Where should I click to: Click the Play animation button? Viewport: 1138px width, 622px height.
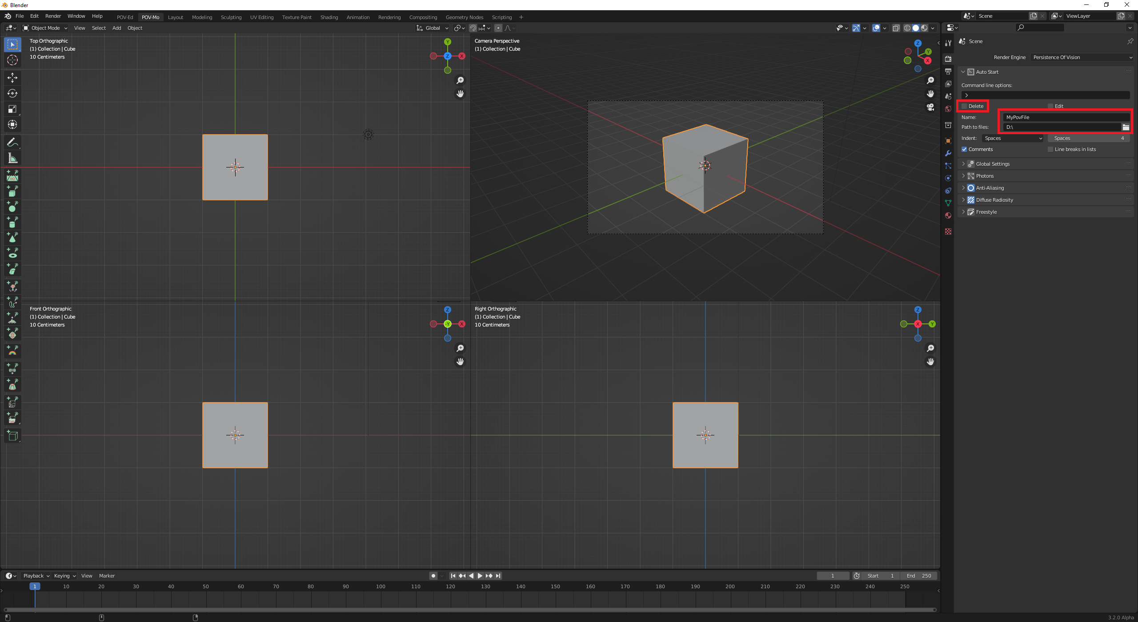click(x=480, y=576)
